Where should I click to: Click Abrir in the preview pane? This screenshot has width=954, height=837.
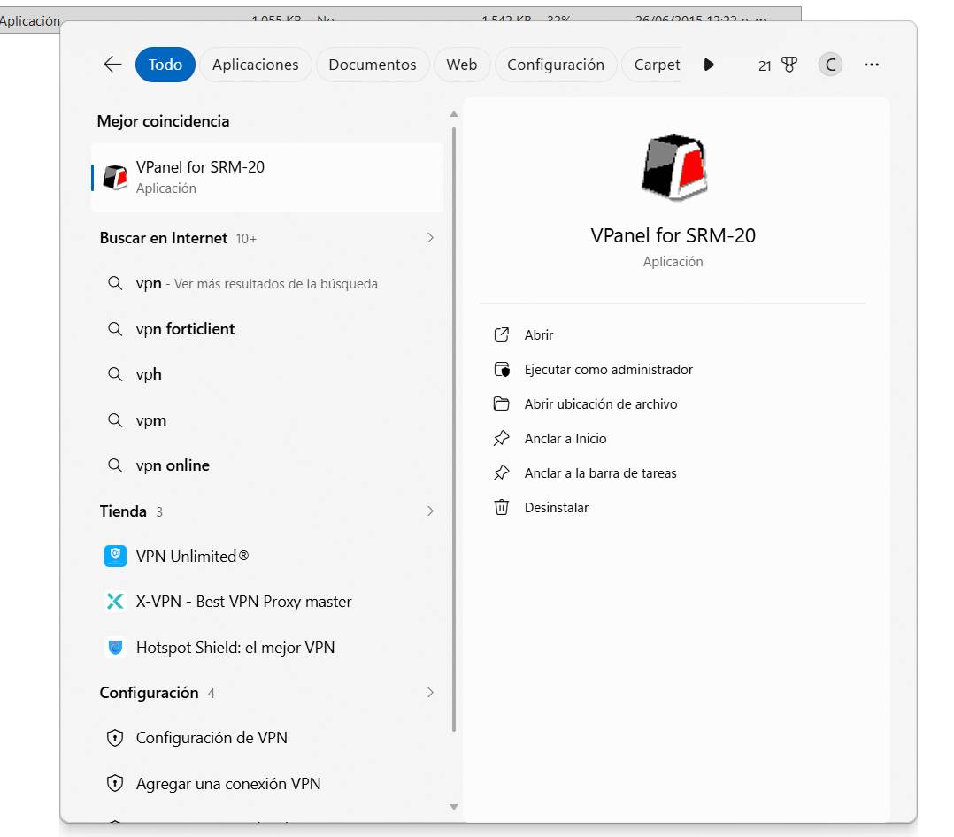pyautogui.click(x=538, y=335)
